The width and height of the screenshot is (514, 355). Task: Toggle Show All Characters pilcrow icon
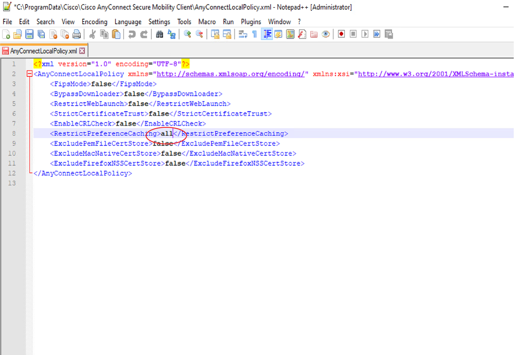pos(255,34)
